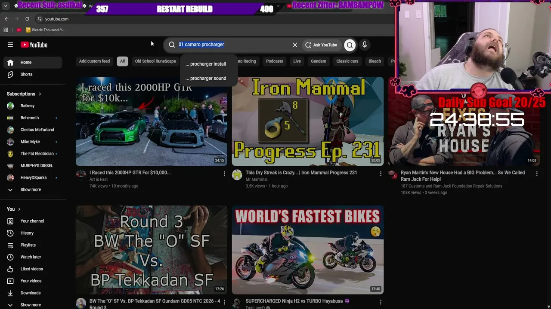Open options menu for Ryan Martin's New House video
551x309 pixels.
click(537, 174)
